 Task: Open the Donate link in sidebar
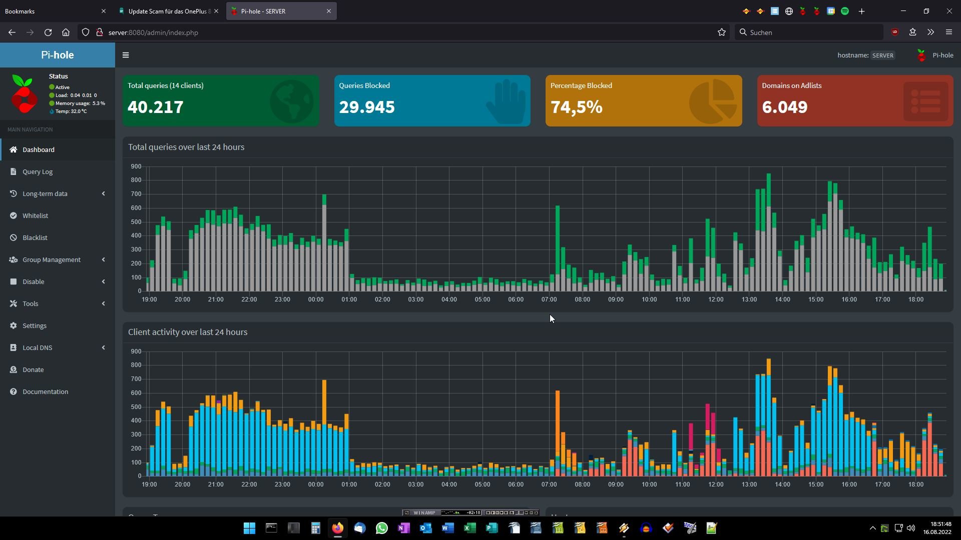(58, 369)
